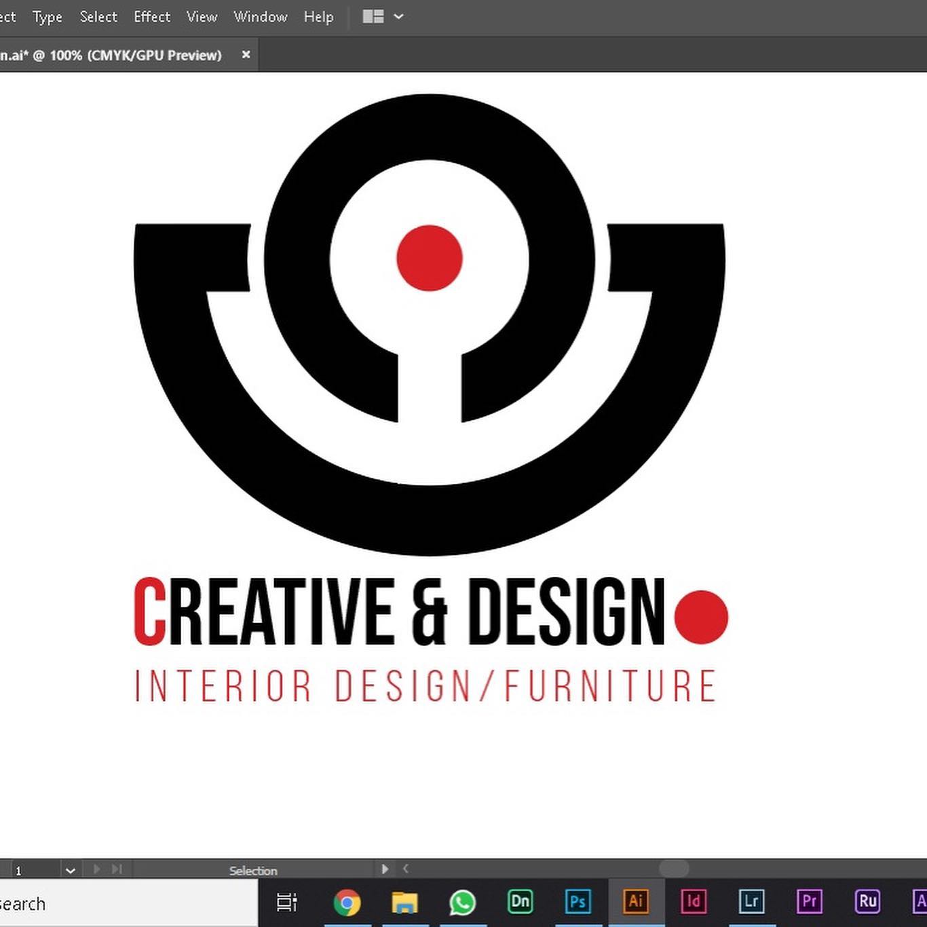Launch Adobe Dimension from the taskbar
927x927 pixels.
pos(521,901)
